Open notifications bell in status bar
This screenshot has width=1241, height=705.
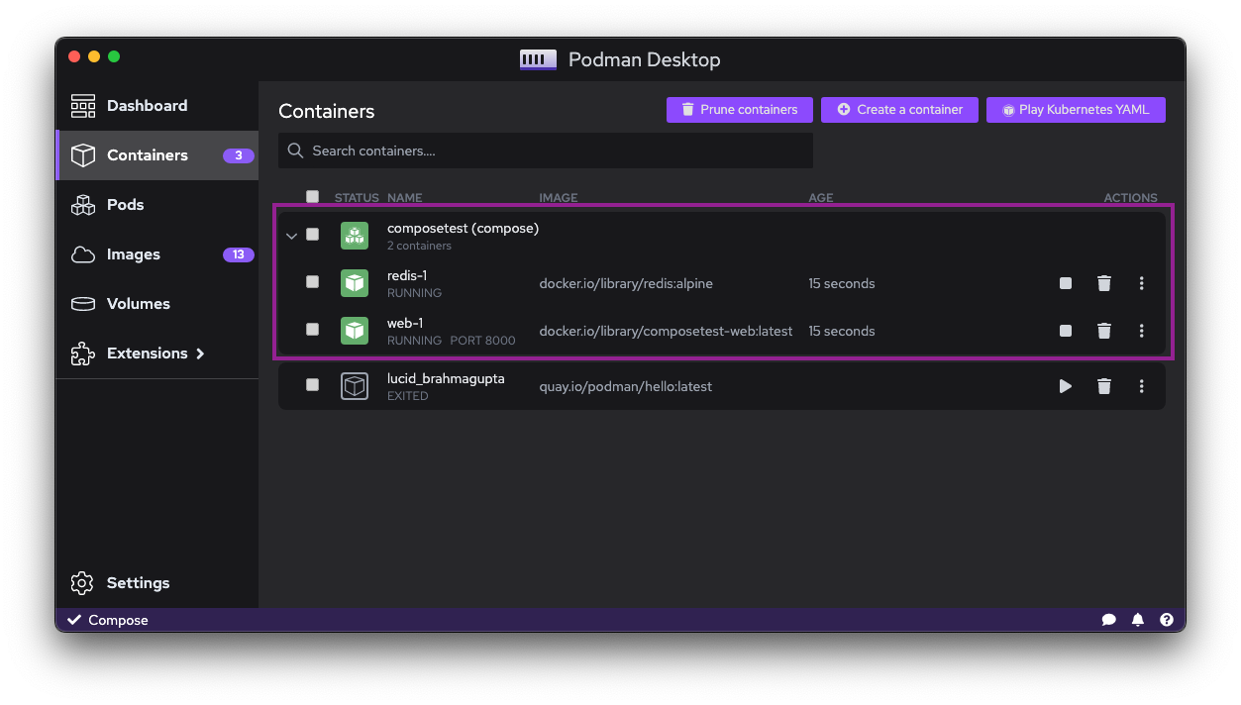coord(1138,620)
